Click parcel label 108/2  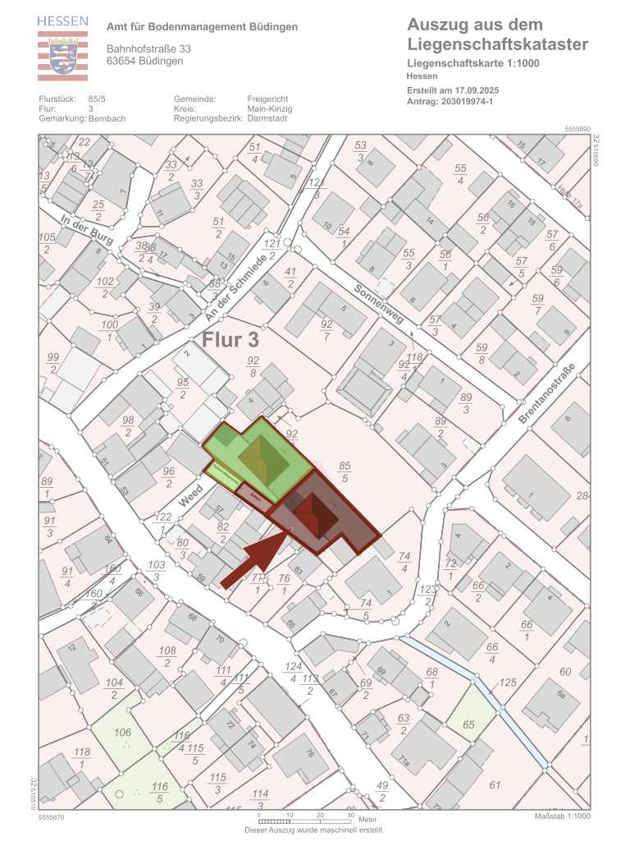click(167, 656)
